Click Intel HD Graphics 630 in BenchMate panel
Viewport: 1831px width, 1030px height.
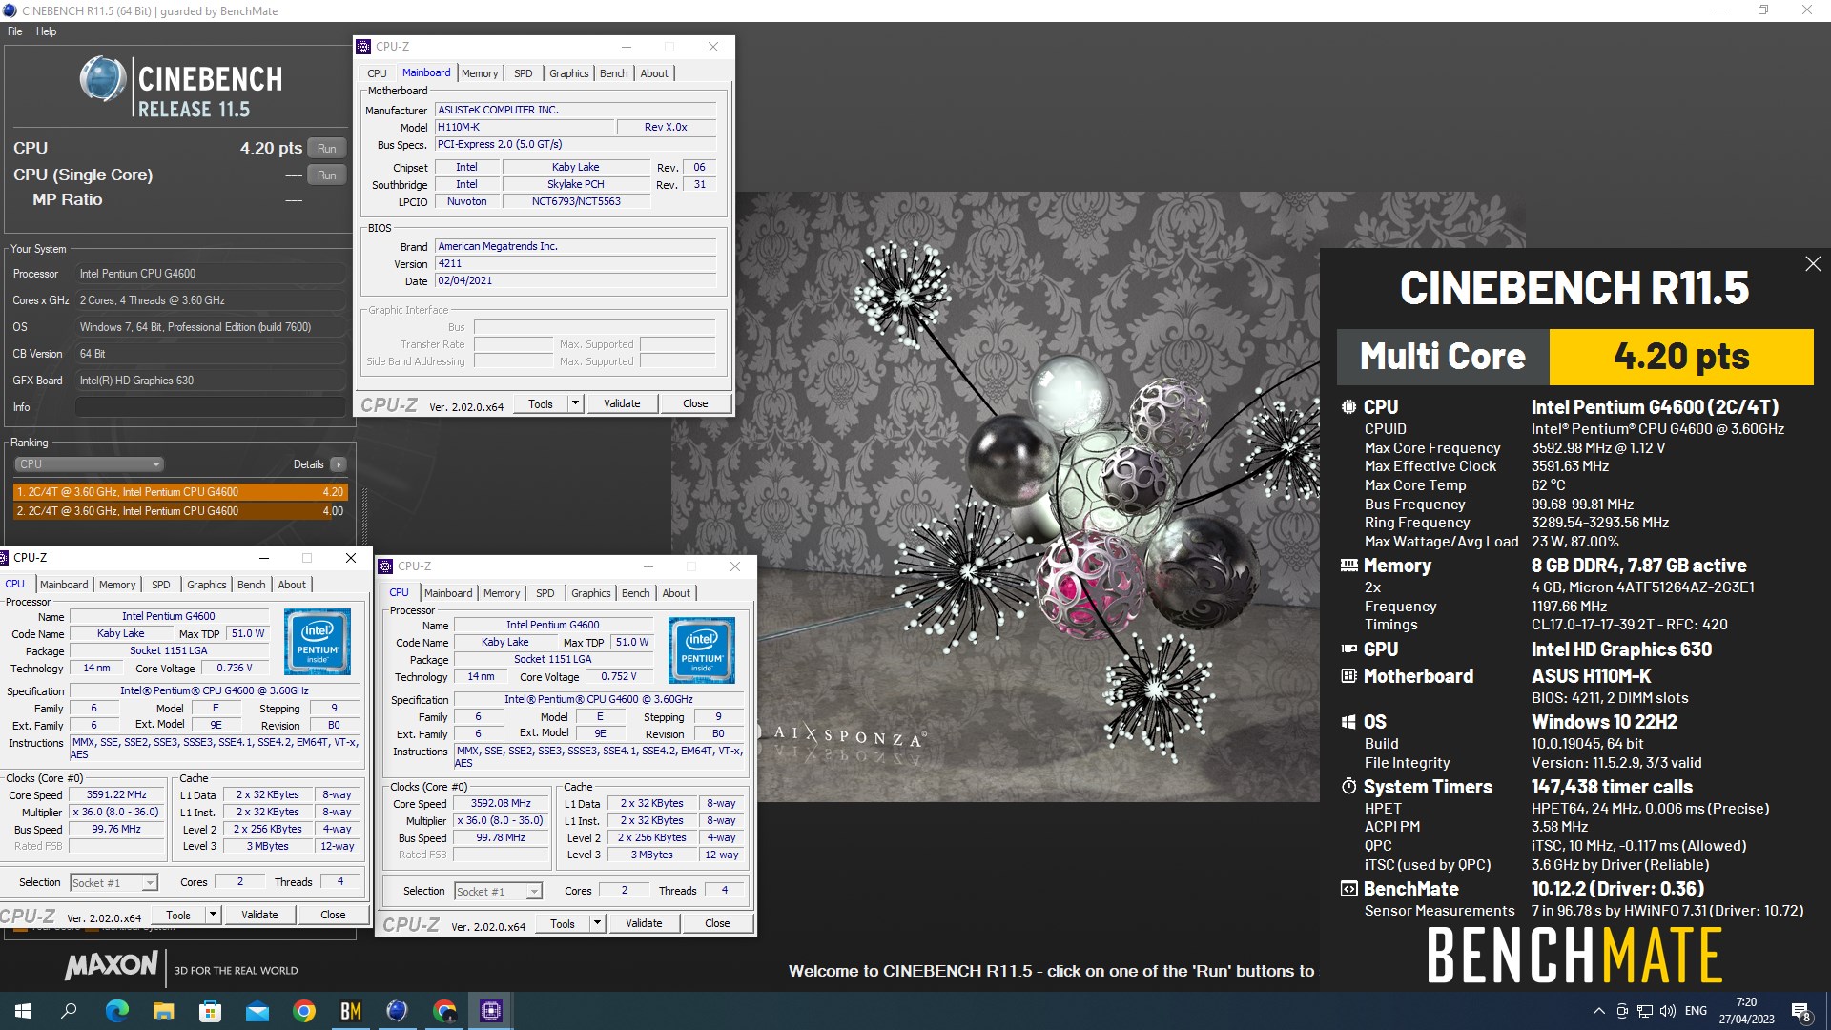[1621, 650]
